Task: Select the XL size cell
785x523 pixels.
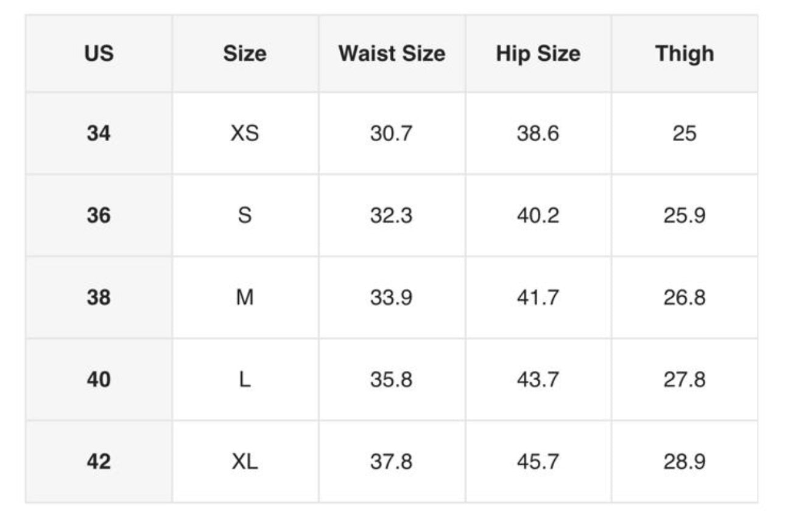Action: (x=245, y=462)
